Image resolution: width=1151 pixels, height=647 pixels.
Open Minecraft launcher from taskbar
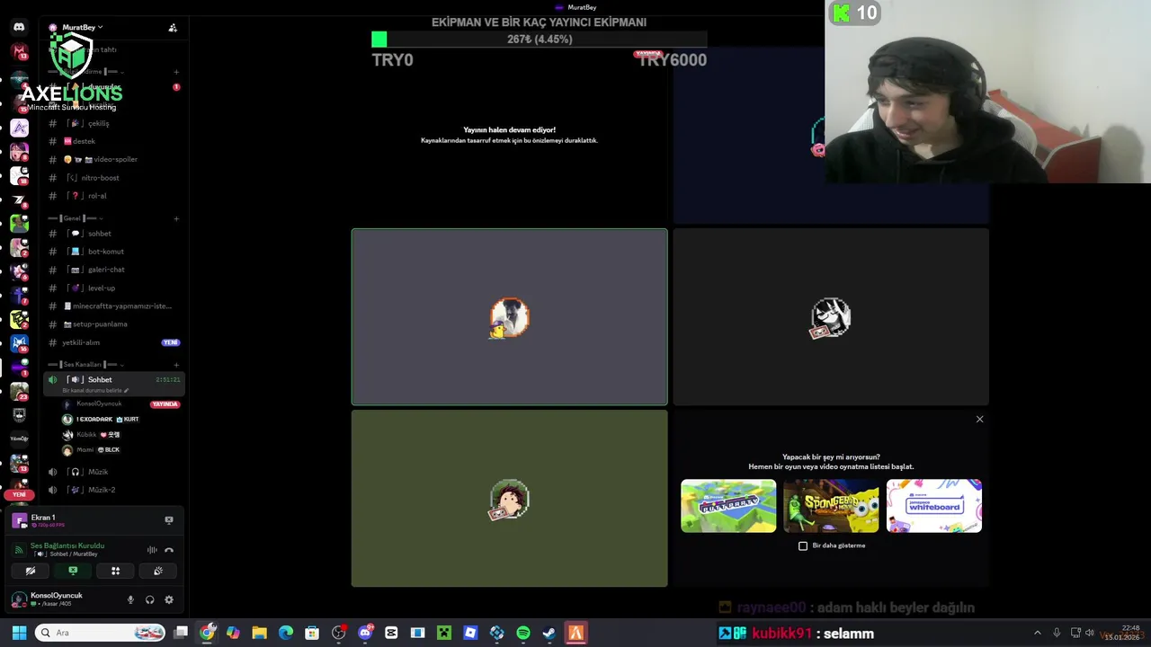point(444,633)
